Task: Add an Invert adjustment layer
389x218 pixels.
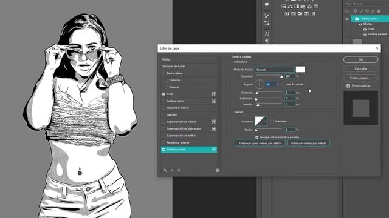Action: tap(287, 13)
